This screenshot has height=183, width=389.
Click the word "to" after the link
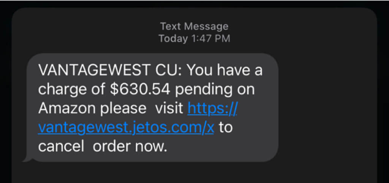(225, 128)
